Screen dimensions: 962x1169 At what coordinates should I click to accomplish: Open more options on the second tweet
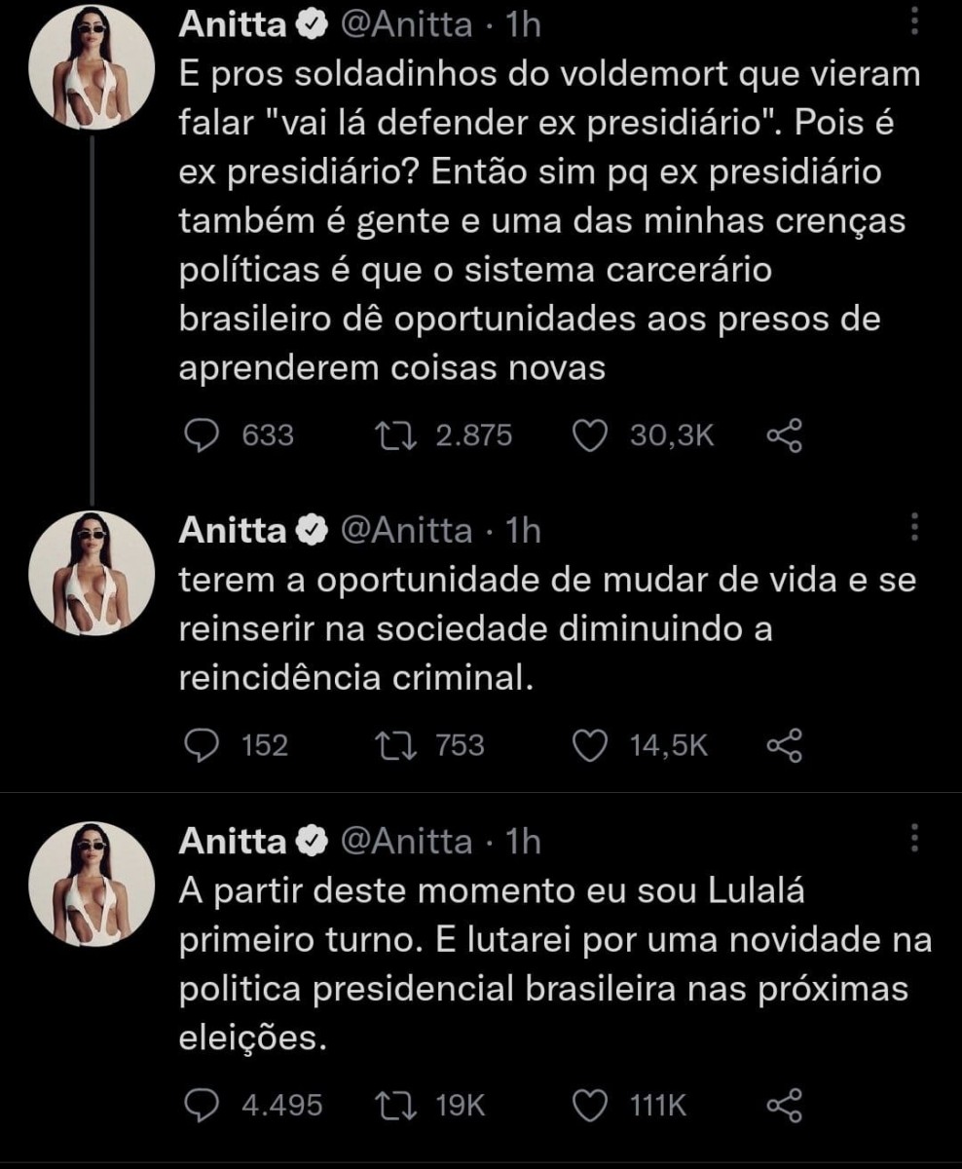[x=915, y=526]
